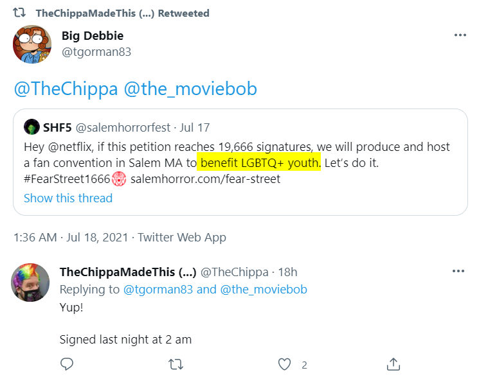Open TheChippa's rainbow-hair avatar

tap(30, 283)
